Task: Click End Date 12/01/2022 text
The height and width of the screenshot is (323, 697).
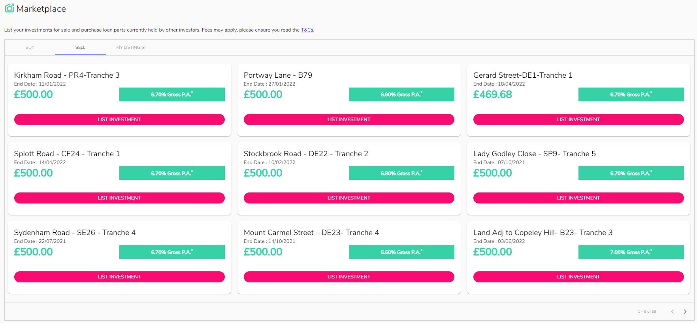Action: [40, 84]
